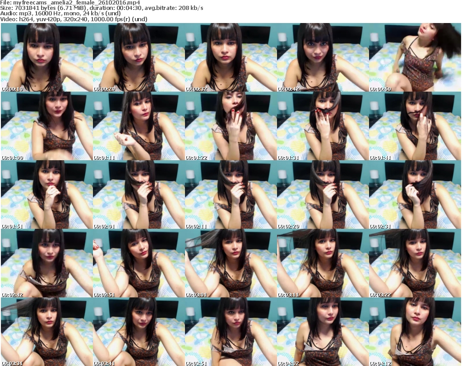This screenshot has width=462, height=366.
Task: Open the frame marked 00:01:22
Action: pos(231,126)
